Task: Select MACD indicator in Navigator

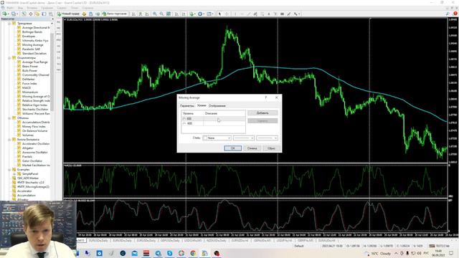Action: click(x=27, y=87)
